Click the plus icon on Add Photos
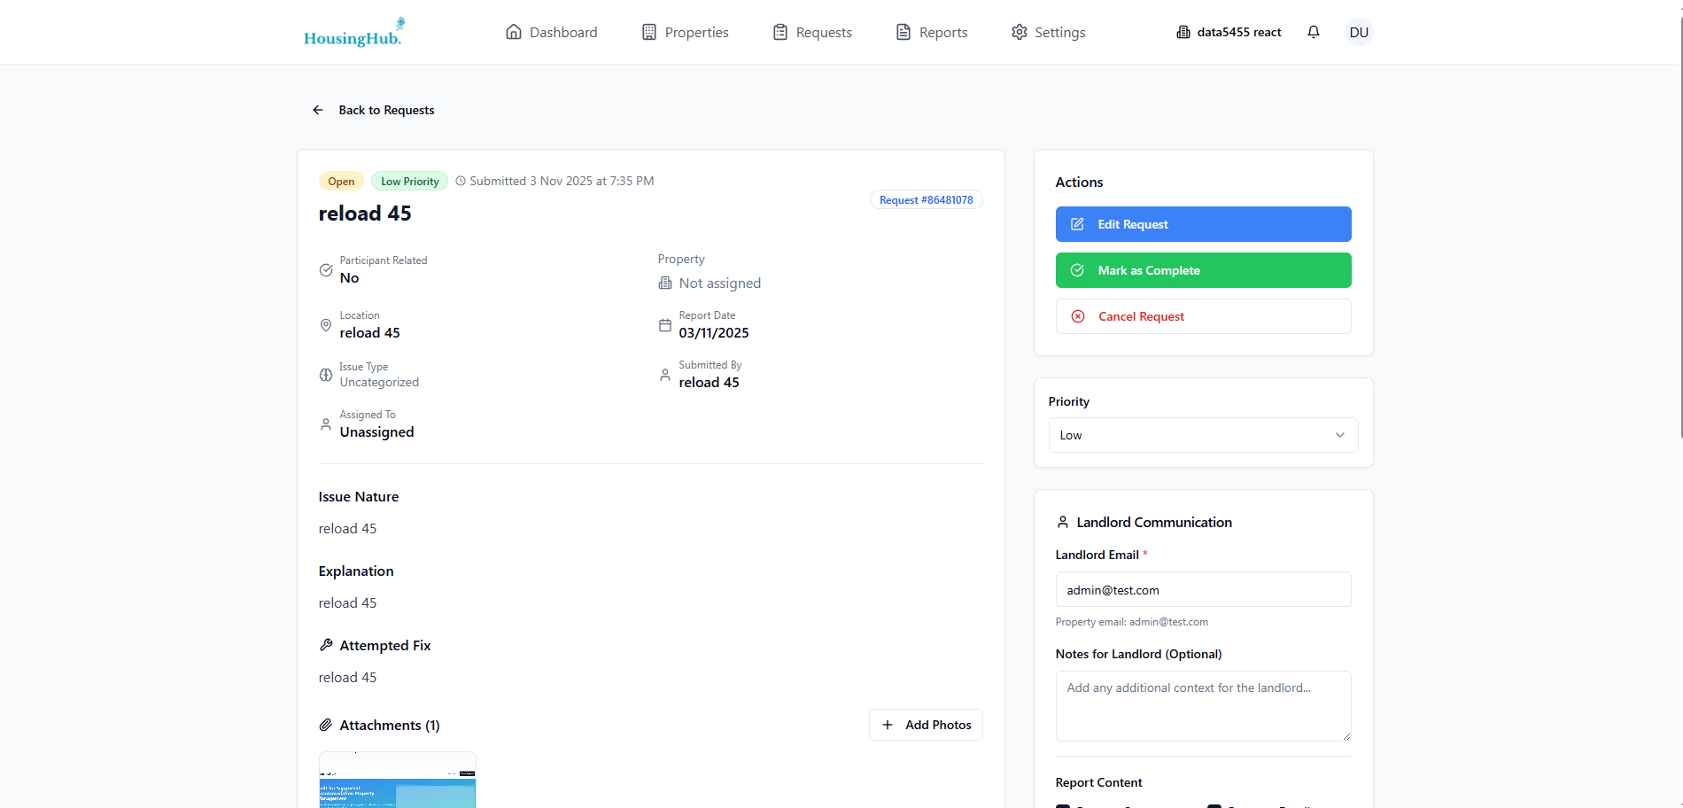This screenshot has width=1683, height=808. coord(888,725)
